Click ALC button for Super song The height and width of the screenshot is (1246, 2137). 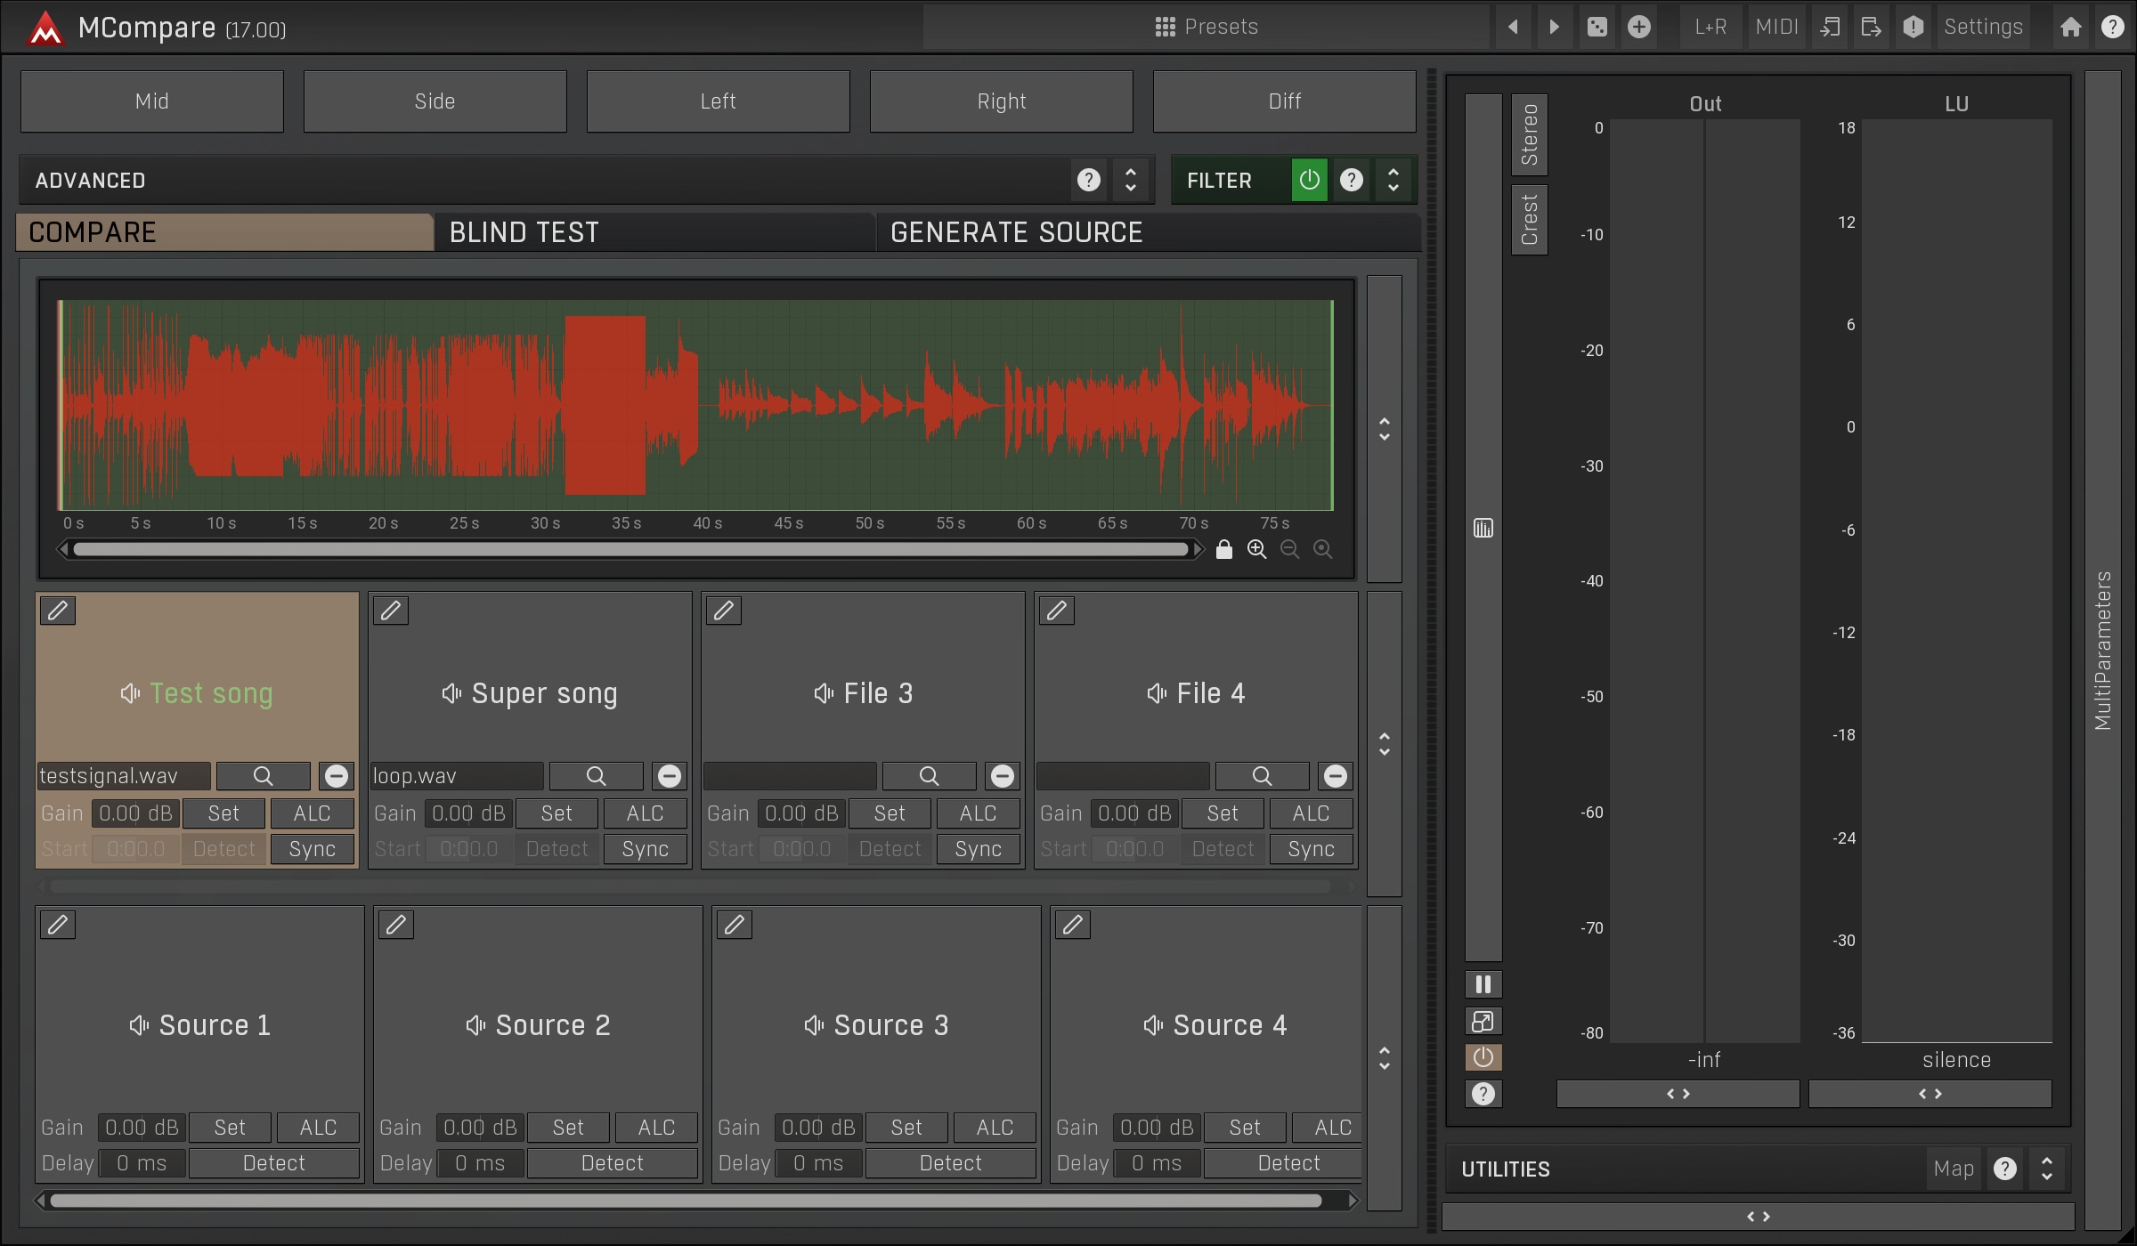coord(645,813)
